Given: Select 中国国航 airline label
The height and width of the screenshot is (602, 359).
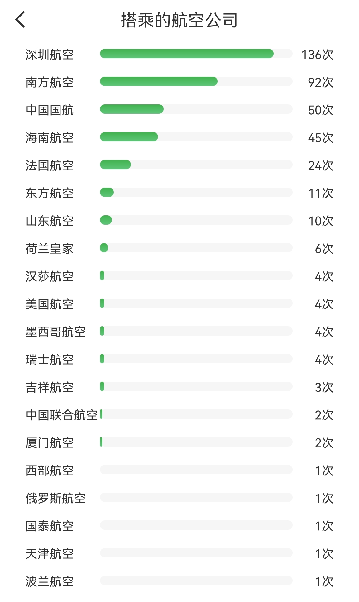Looking at the screenshot, I should coord(50,110).
